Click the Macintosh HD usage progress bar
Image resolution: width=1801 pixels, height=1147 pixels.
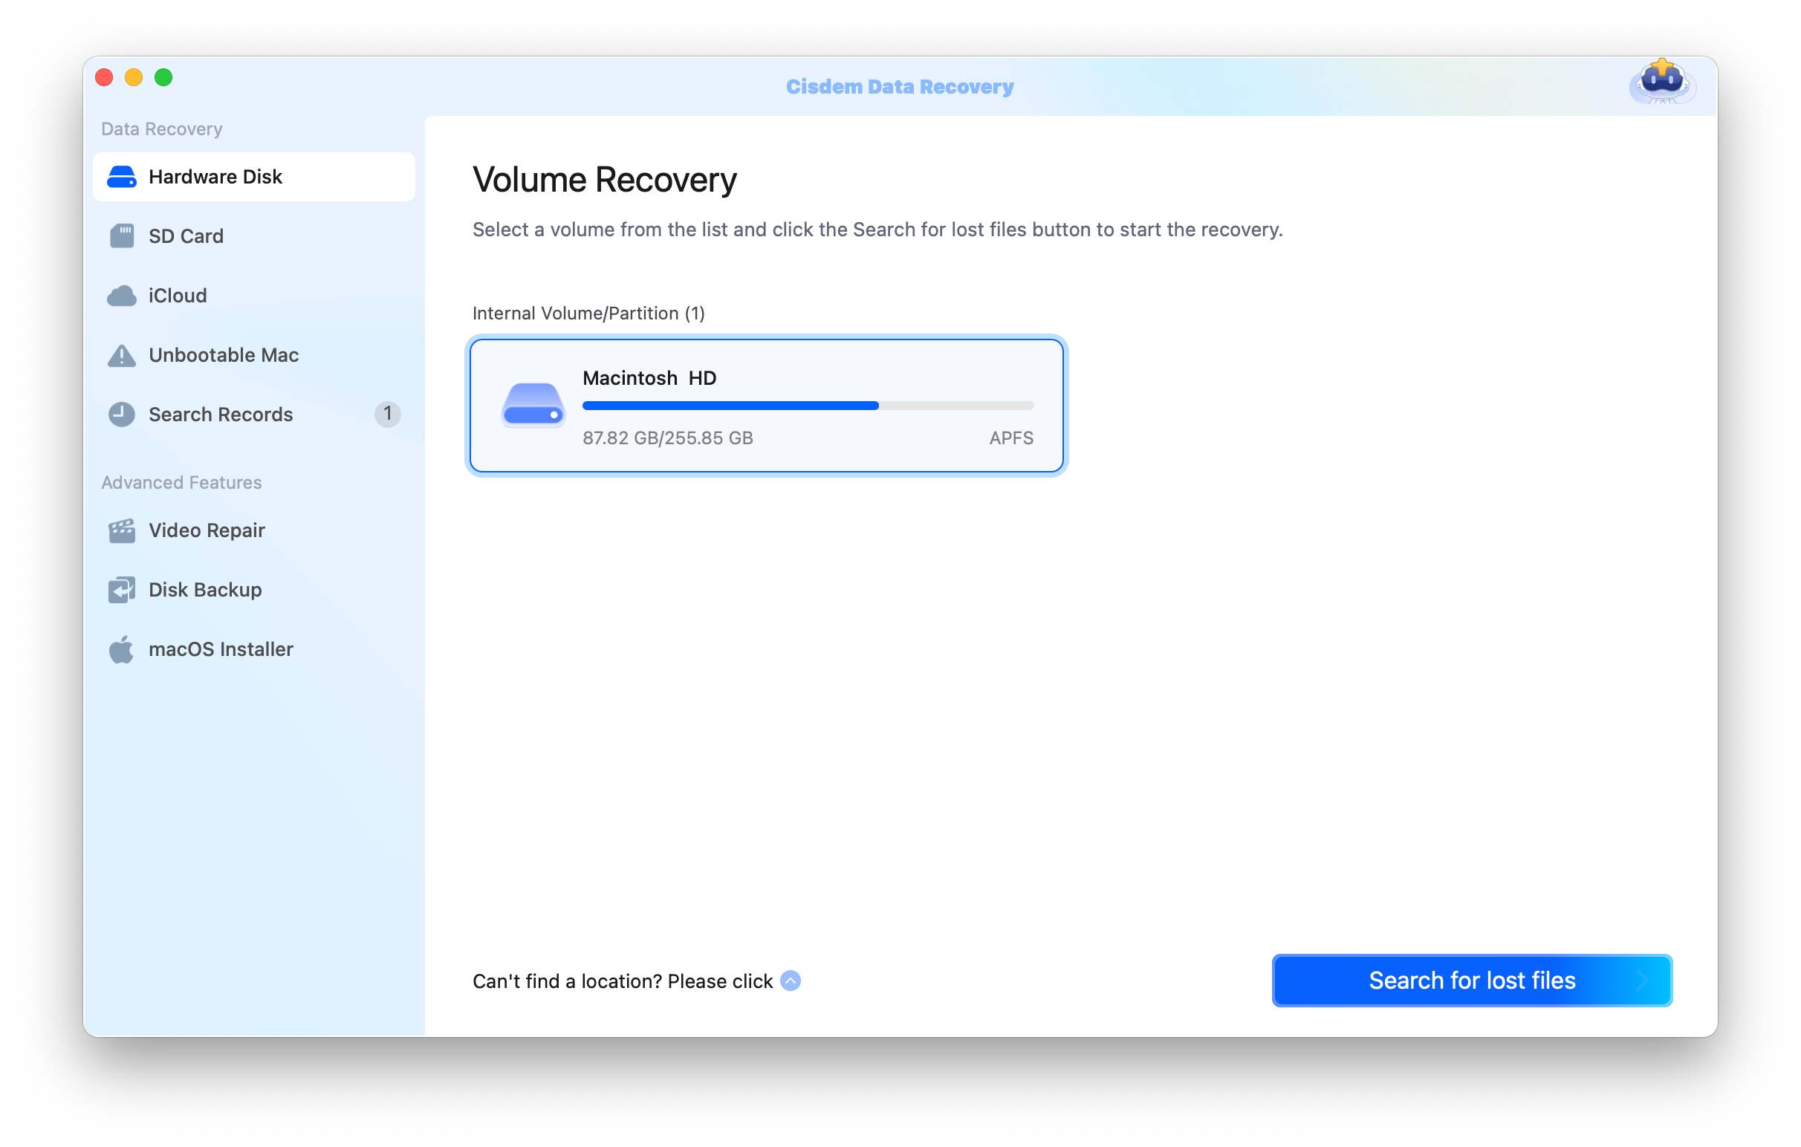[808, 406]
